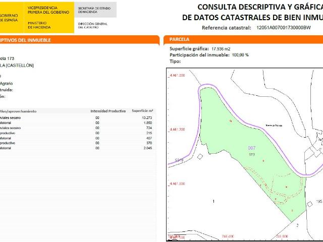This screenshot has width=323, height=242.
Task: Click the cadastral reference 12051A007001730000BW
Action: point(284,28)
